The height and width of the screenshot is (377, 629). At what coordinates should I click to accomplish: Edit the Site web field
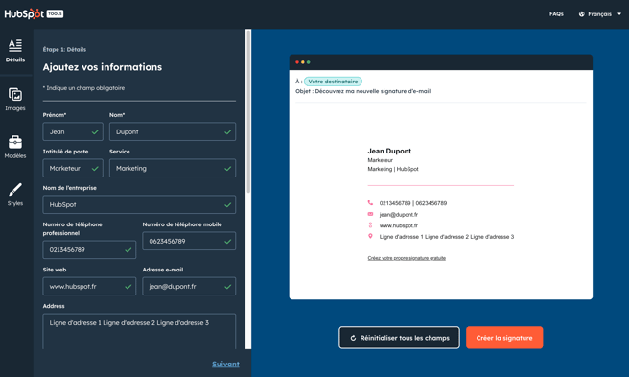[x=89, y=286]
